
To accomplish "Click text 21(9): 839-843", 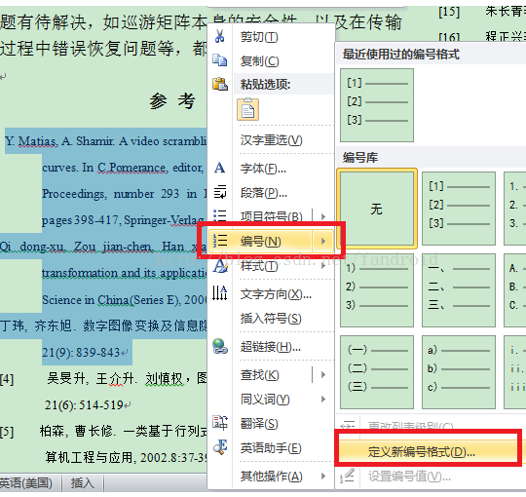I will click(81, 353).
